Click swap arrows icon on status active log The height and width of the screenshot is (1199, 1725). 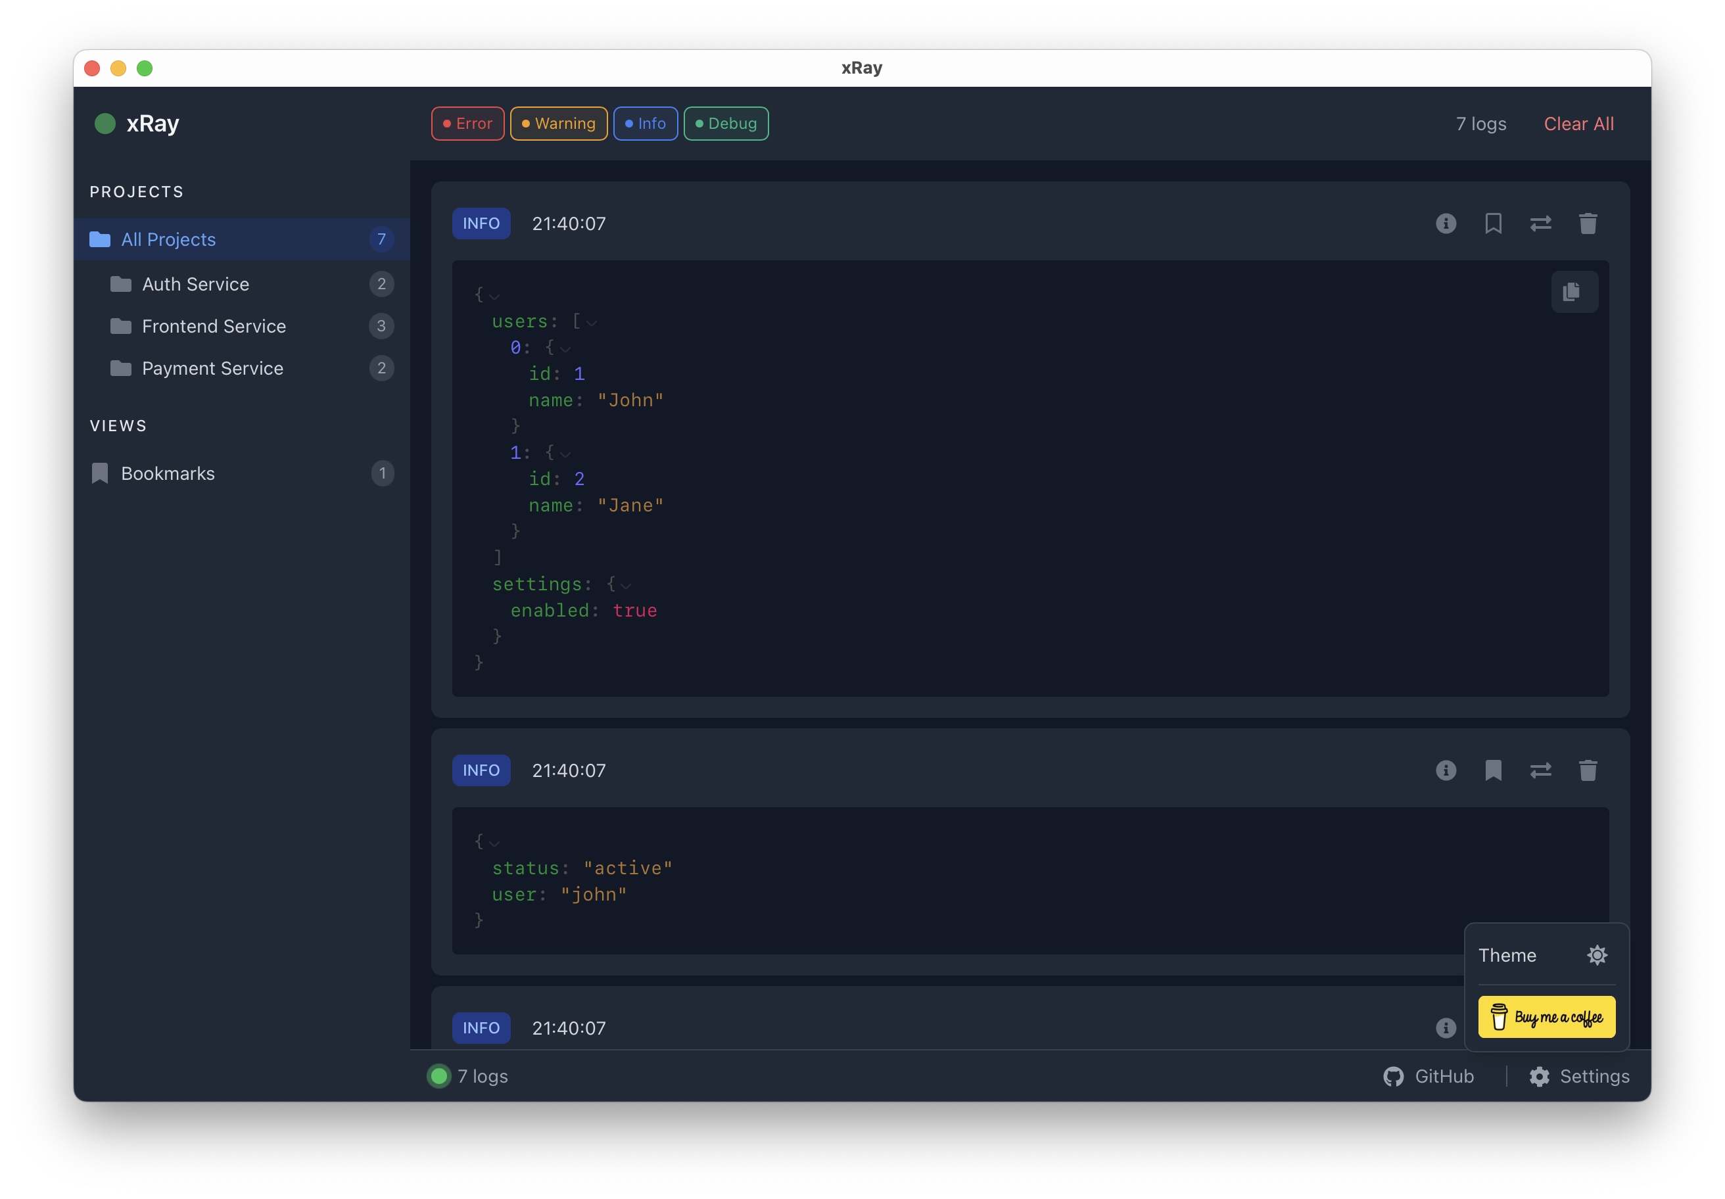[x=1540, y=770]
